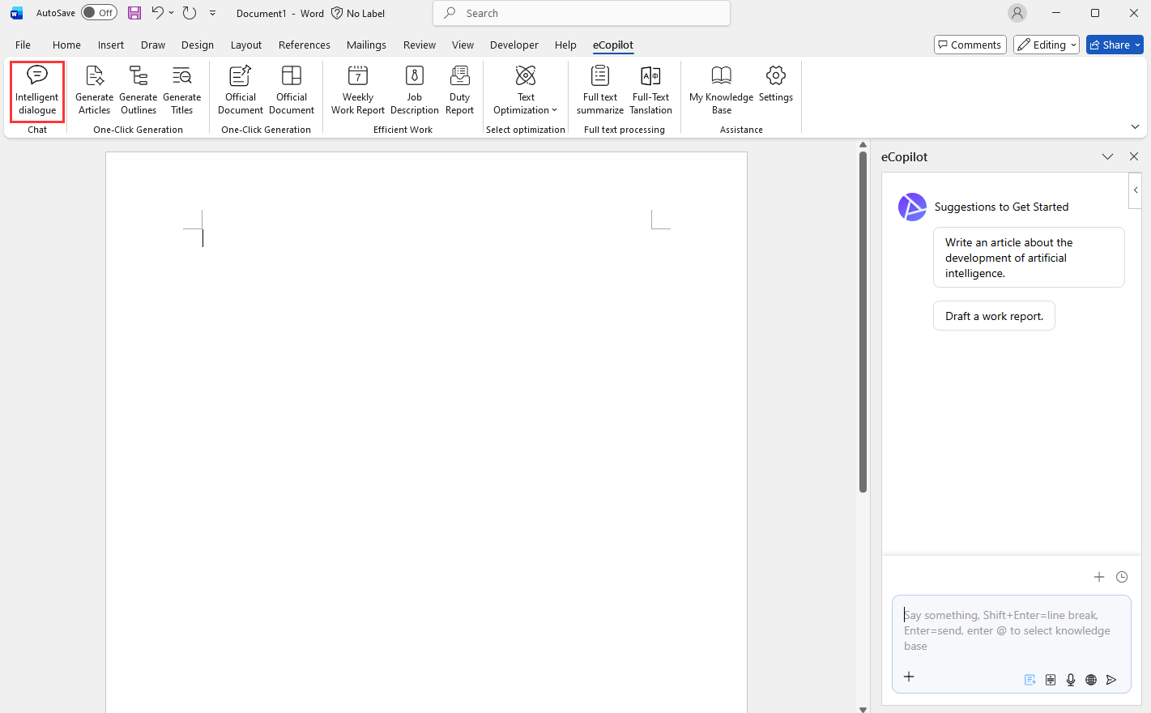Choose the 'Draft a work report.' suggestion
Viewport: 1151px width, 713px height.
pyautogui.click(x=994, y=316)
